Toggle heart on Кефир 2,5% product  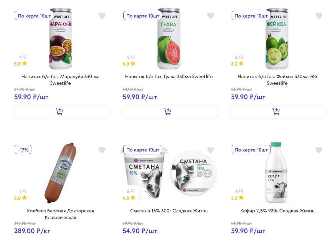pos(319,150)
